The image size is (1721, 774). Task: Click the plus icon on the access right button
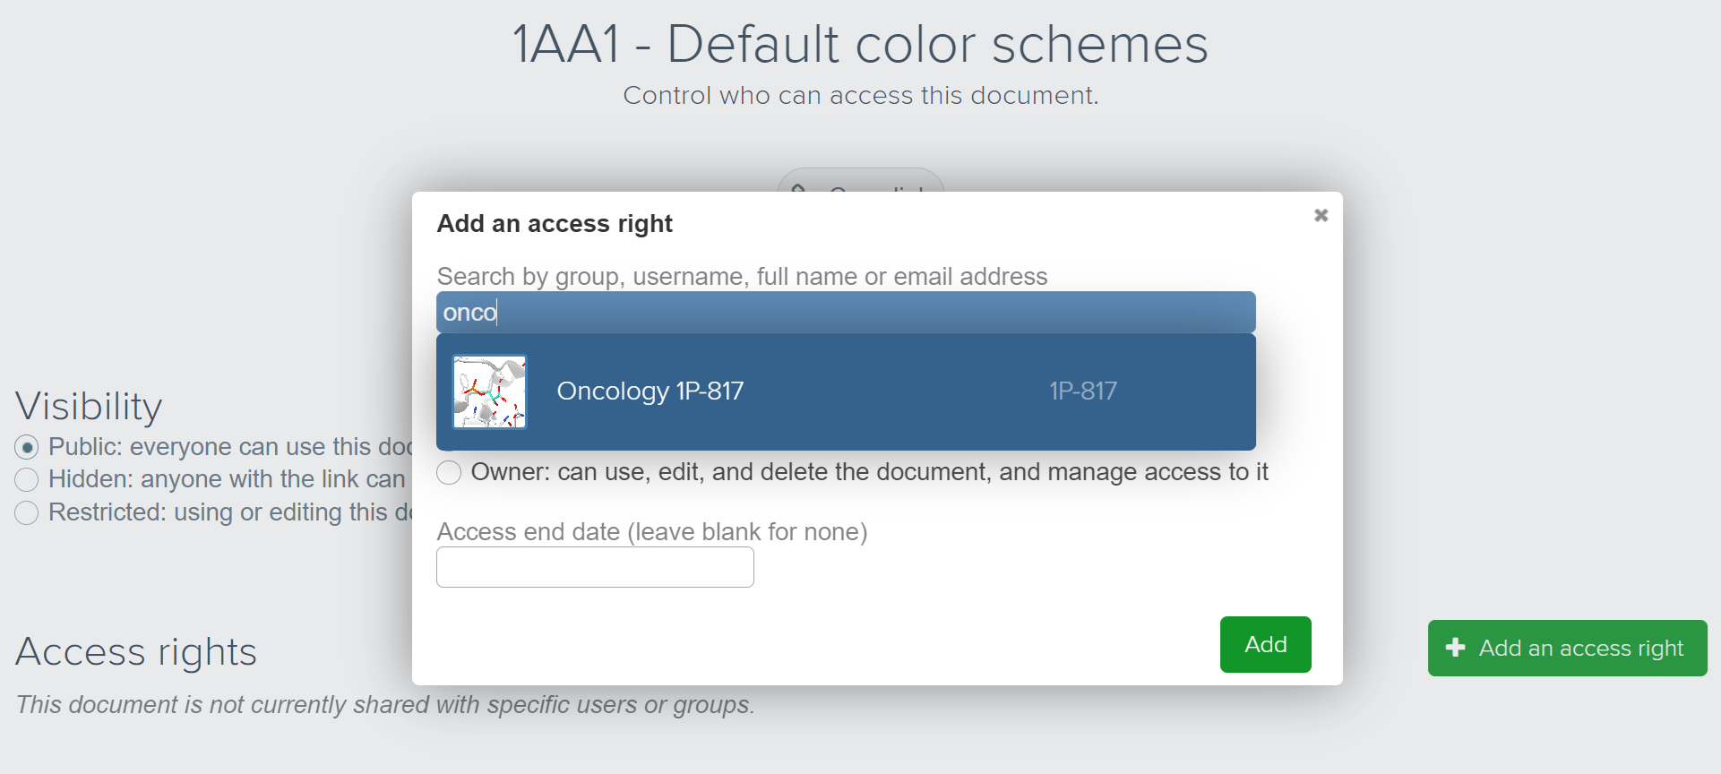1456,648
